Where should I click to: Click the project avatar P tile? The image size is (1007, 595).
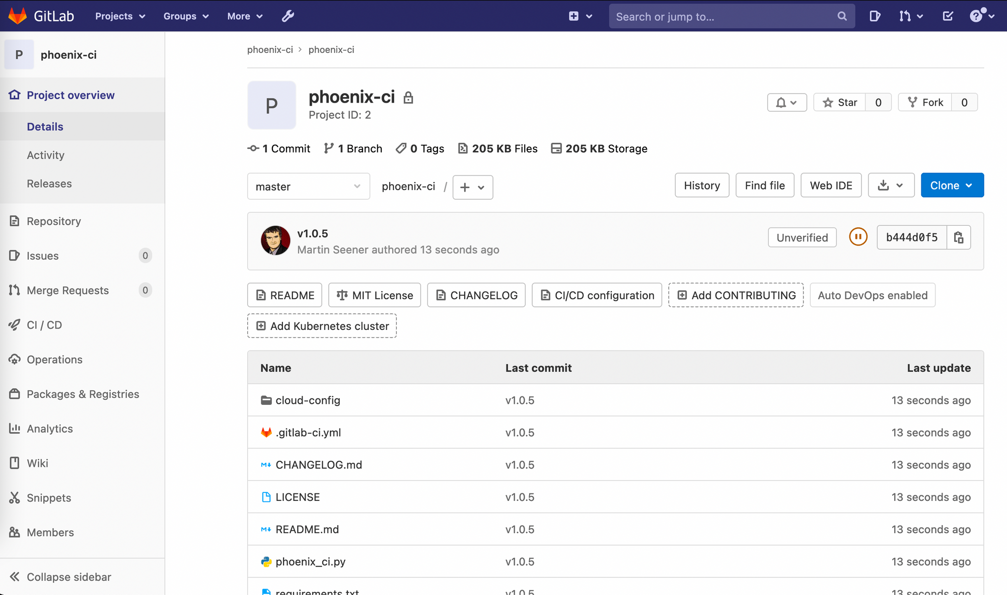[x=272, y=105]
